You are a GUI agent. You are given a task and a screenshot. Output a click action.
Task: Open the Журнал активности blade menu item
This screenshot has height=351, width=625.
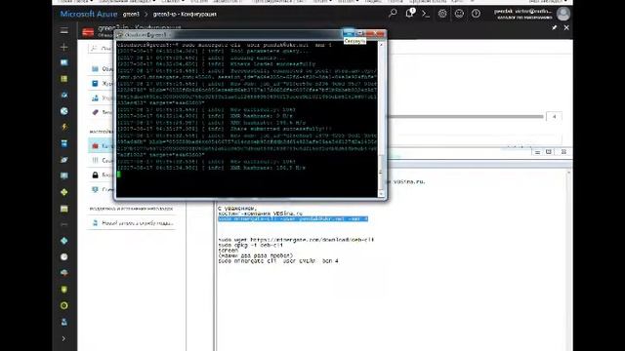tap(102, 84)
